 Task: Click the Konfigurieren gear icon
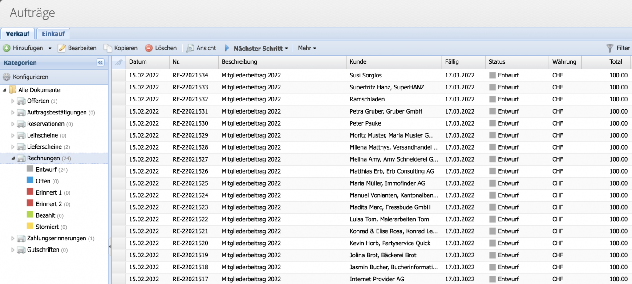click(x=7, y=76)
